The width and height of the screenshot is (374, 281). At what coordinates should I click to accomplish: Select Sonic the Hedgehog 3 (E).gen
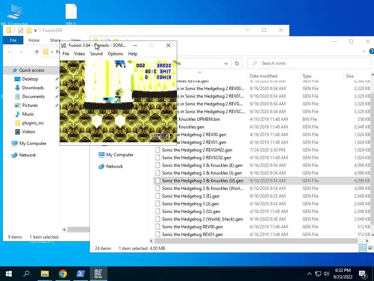coord(191,196)
